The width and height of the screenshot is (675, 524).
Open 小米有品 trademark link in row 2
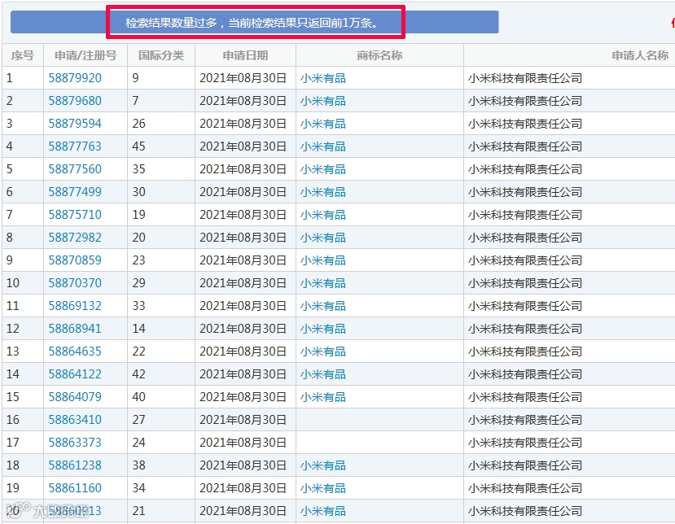323,101
